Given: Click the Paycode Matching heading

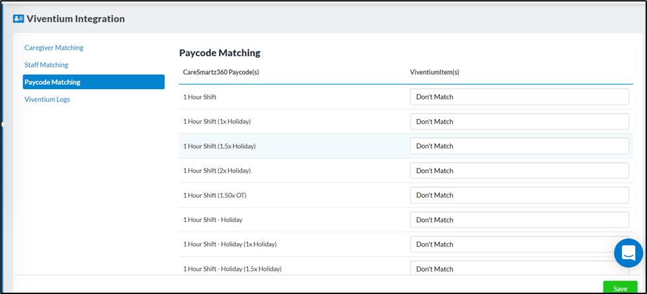Looking at the screenshot, I should [x=219, y=53].
